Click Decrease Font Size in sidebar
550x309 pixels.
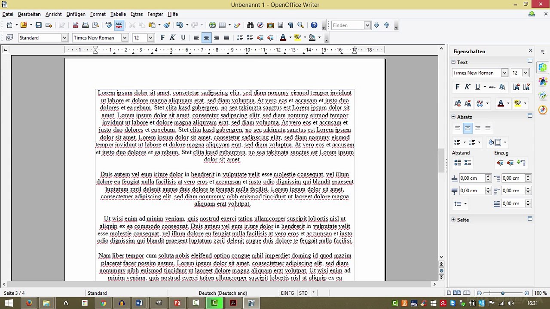(526, 87)
